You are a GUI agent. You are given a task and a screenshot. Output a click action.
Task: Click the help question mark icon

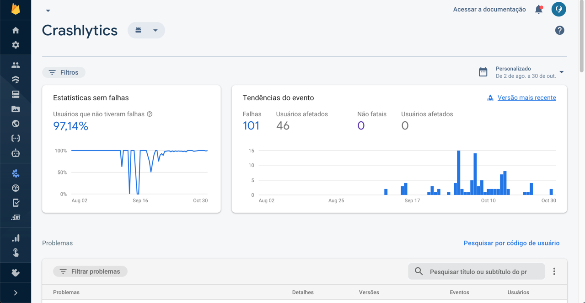tap(559, 30)
